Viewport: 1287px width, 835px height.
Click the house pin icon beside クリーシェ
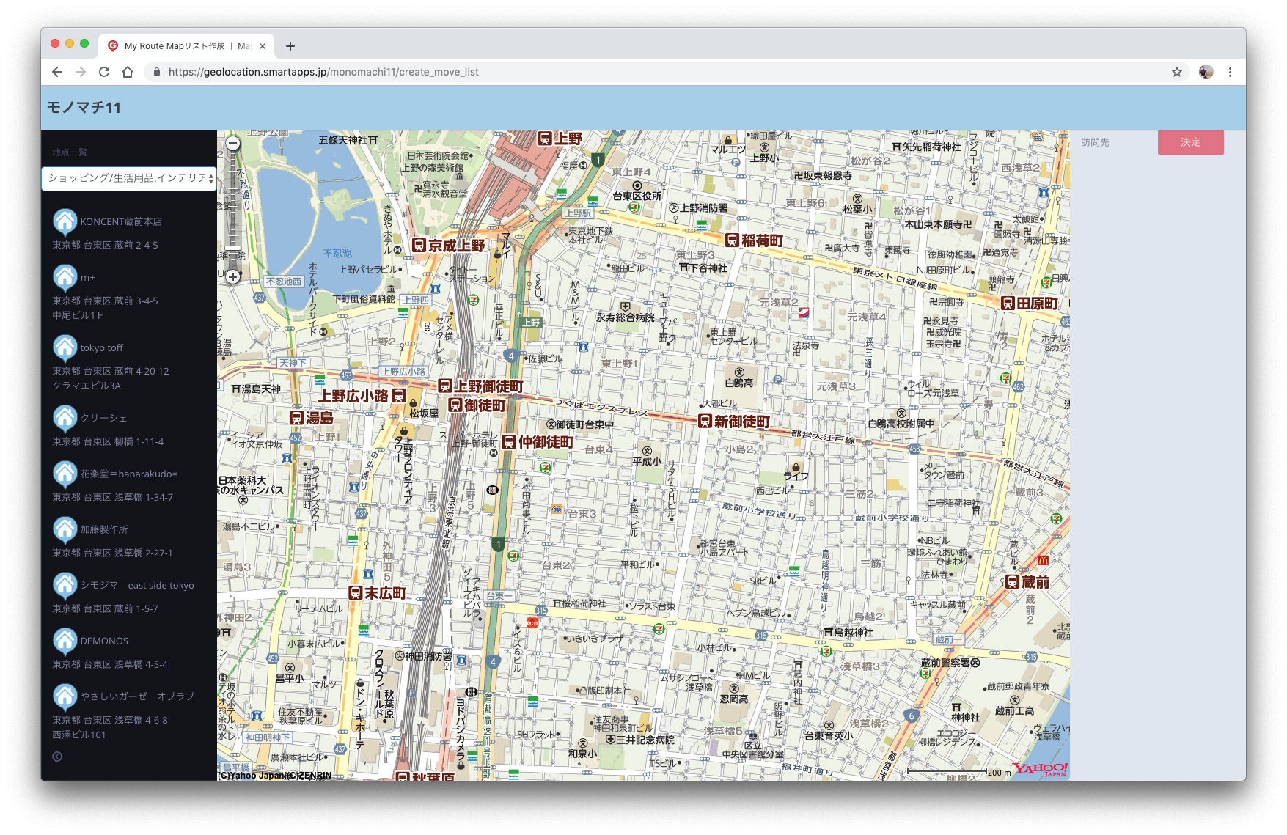click(x=65, y=418)
